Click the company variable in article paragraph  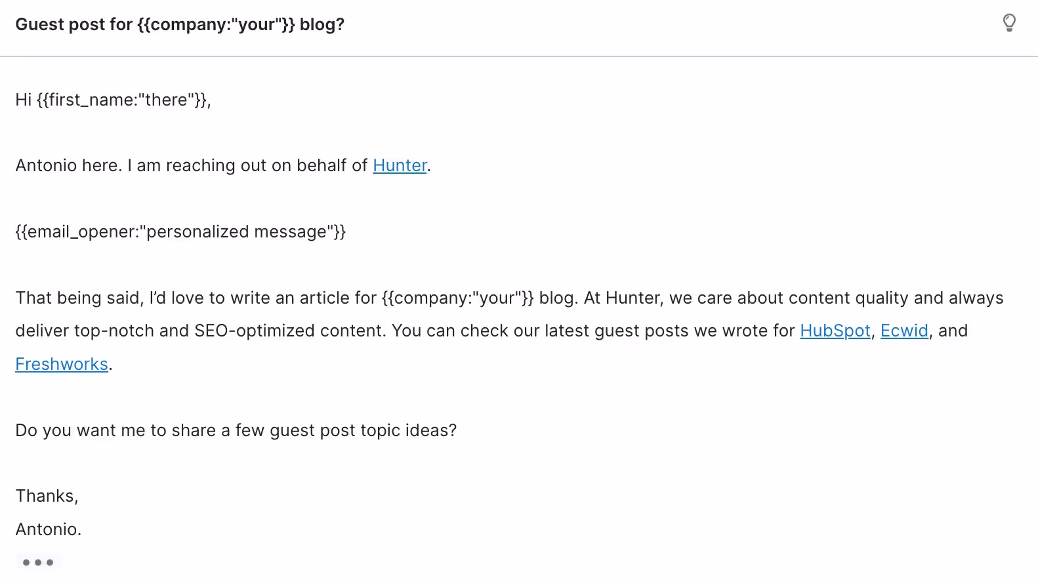click(x=458, y=298)
